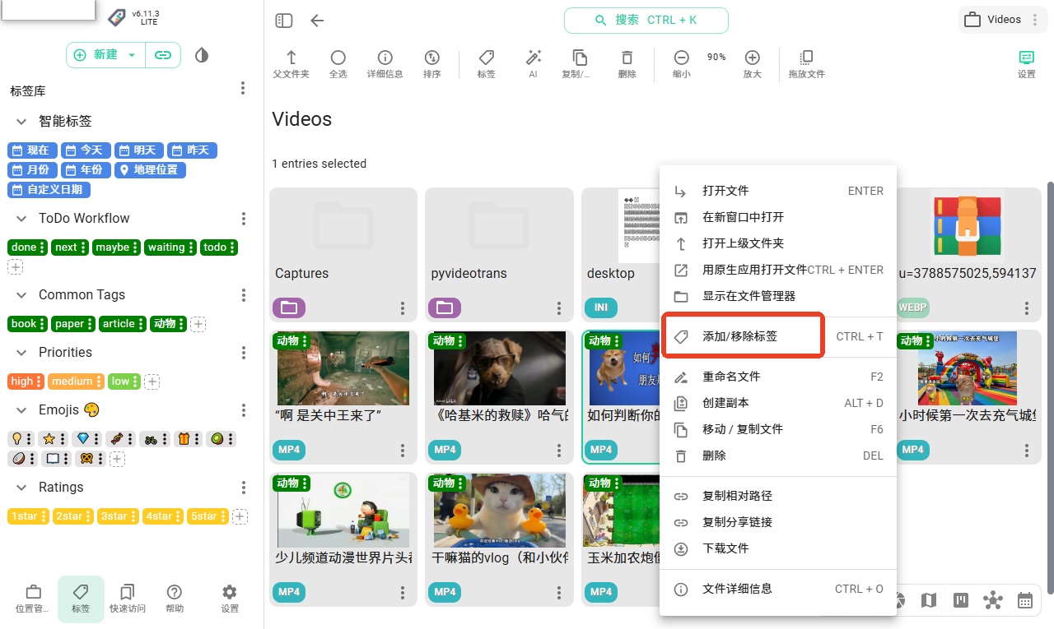Viewport: 1054px width, 629px height.
Task: Click the bicycle emoji tag
Action: 154,439
